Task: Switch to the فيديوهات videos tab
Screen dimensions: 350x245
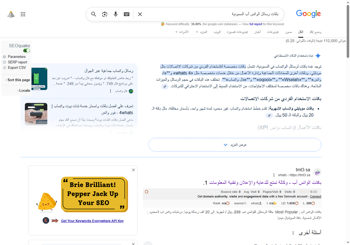Action: pyautogui.click(x=273, y=32)
